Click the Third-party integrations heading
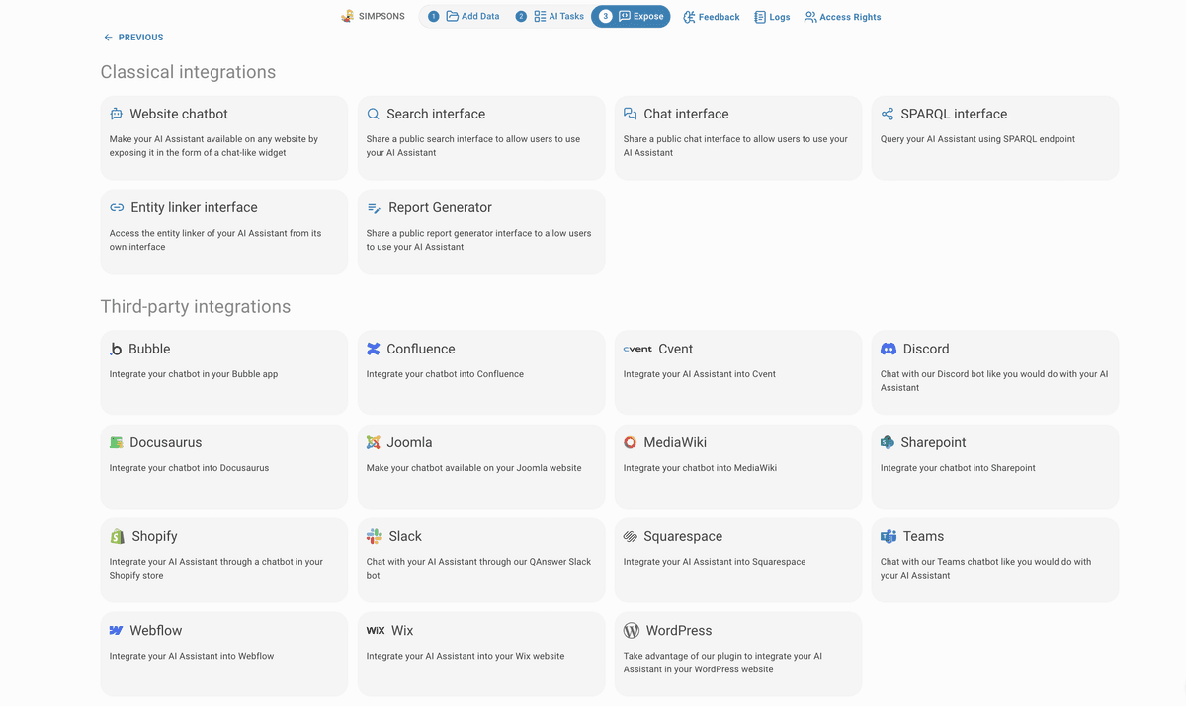Screen dimensions: 1186x706 196,307
